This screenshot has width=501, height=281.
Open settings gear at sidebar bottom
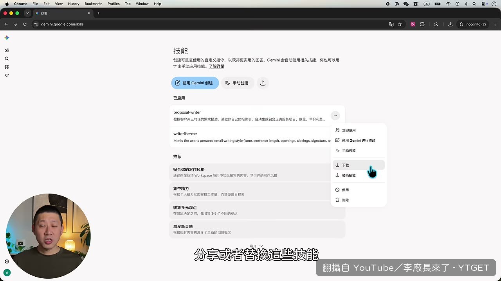7,261
